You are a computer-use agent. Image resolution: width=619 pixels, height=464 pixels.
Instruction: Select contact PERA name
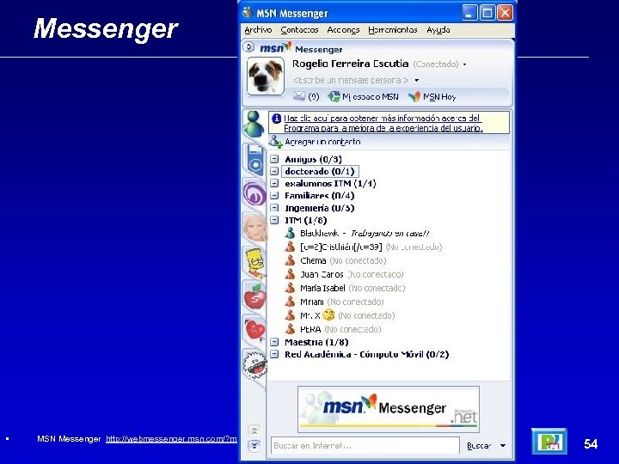310,329
